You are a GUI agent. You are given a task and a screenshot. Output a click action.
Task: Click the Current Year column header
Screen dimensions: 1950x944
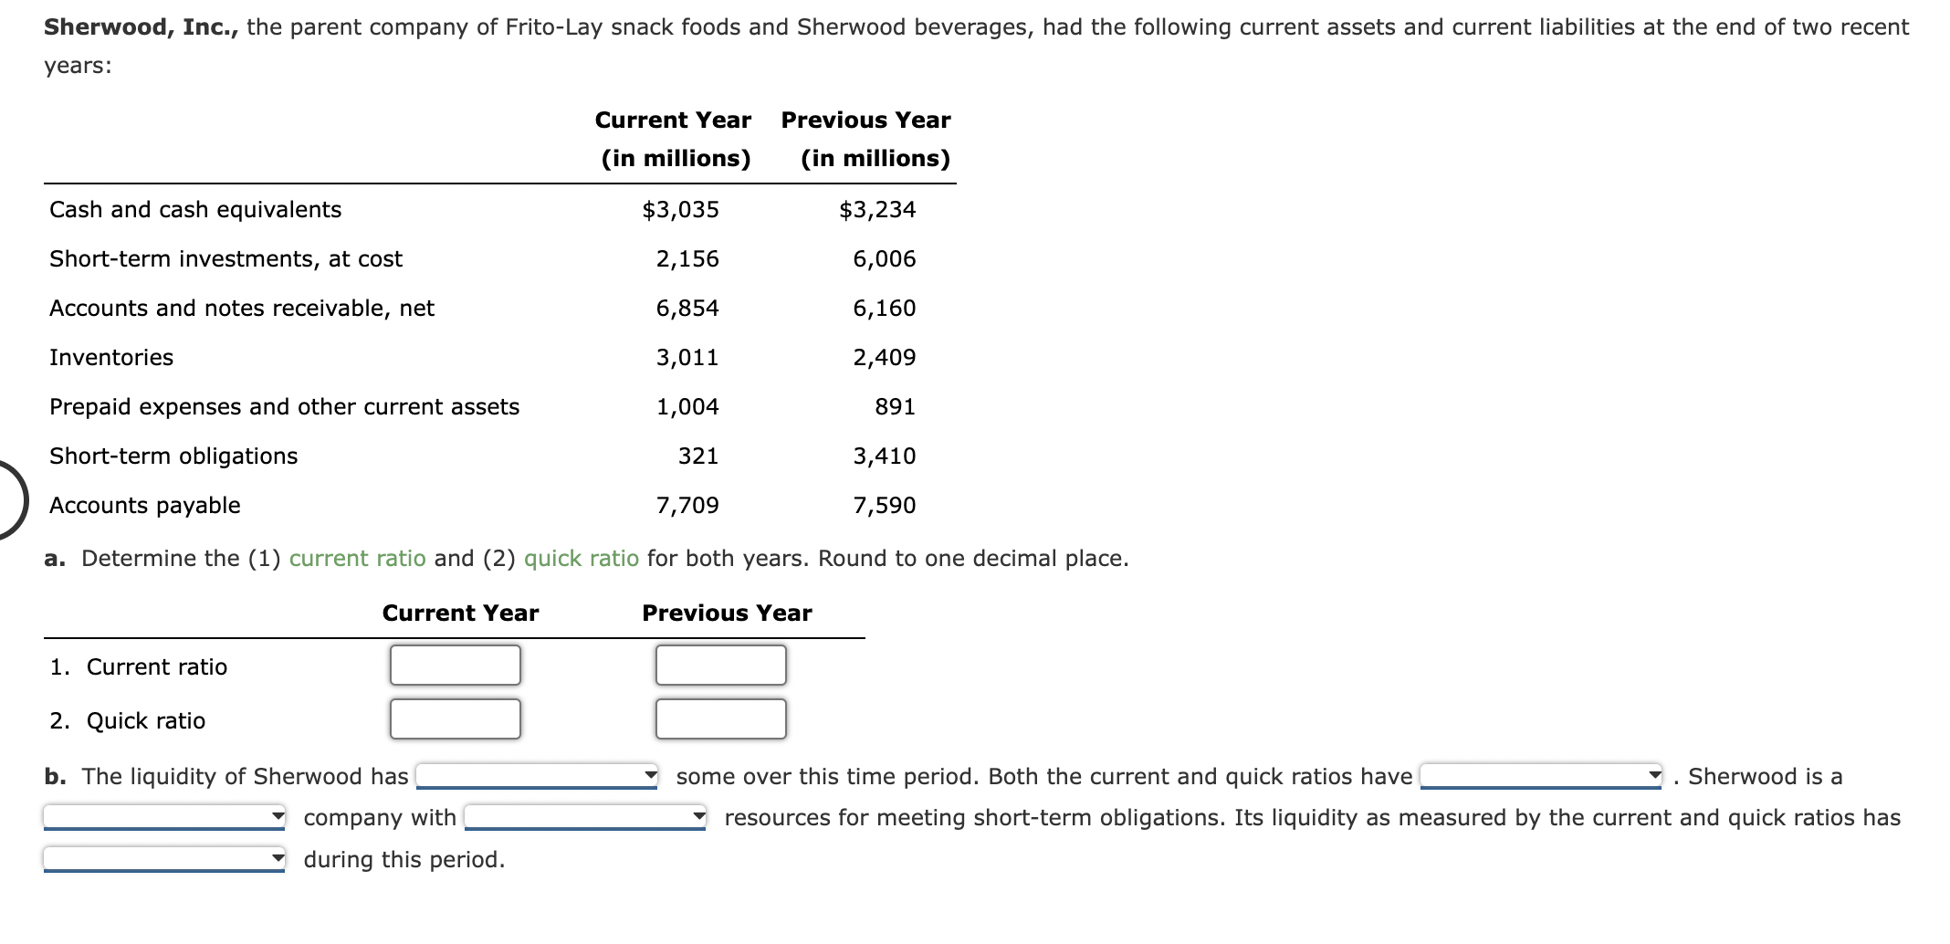[673, 119]
